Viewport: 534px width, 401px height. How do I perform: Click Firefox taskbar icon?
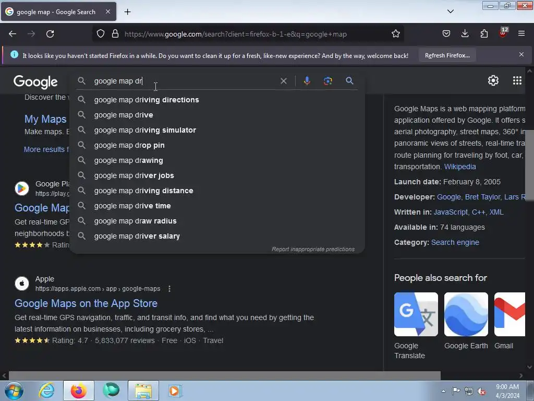(x=79, y=391)
